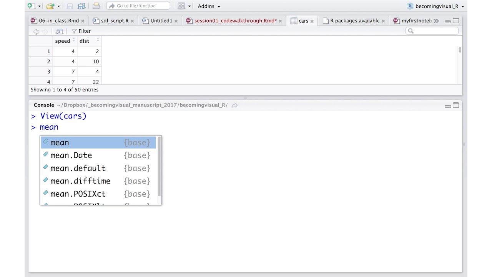Close the cars tab
Image resolution: width=492 pixels, height=277 pixels.
tap(312, 21)
